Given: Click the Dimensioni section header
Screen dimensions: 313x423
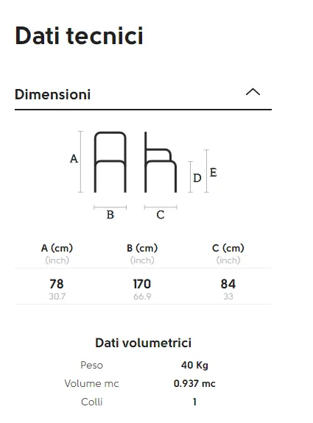Looking at the screenshot, I should point(143,94).
